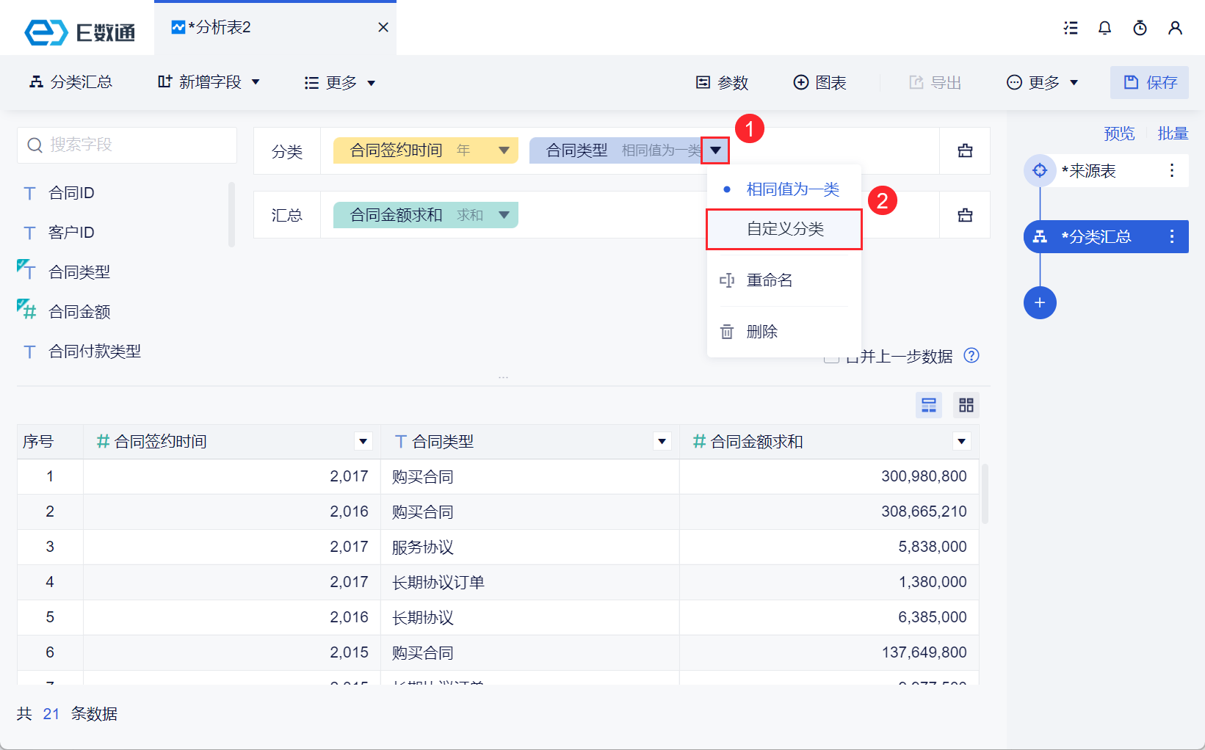Click the clear icon in 分类 row
1205x750 pixels.
click(965, 150)
